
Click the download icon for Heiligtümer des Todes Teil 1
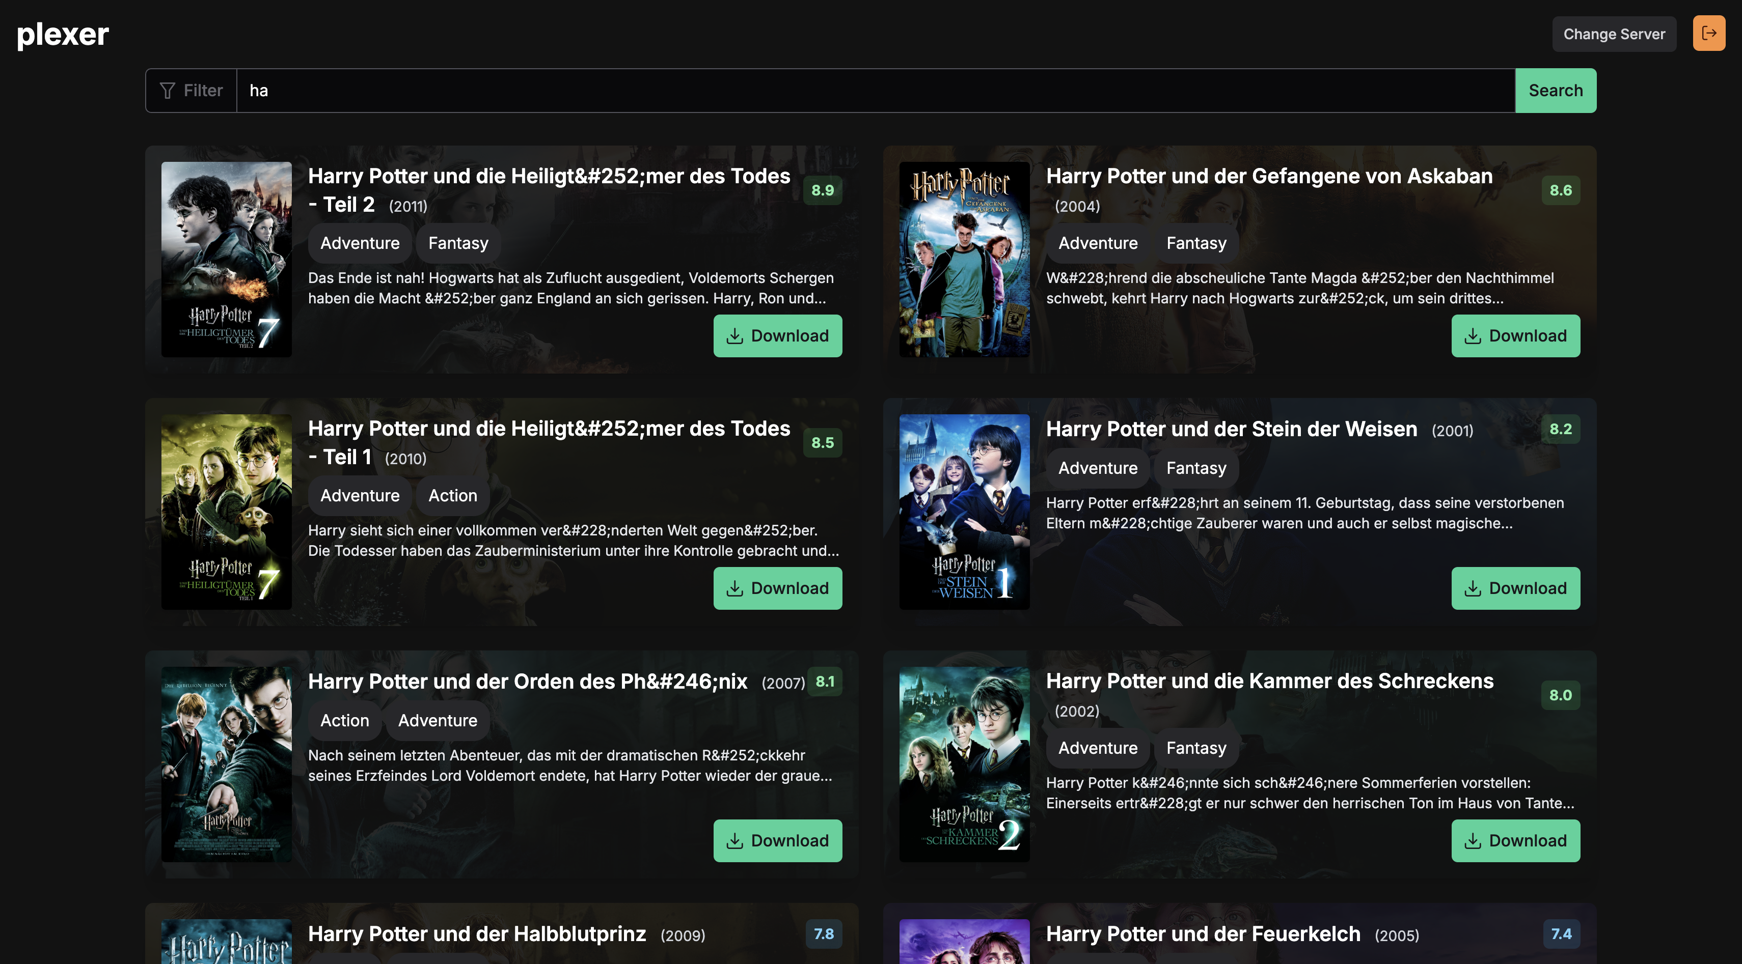(734, 588)
